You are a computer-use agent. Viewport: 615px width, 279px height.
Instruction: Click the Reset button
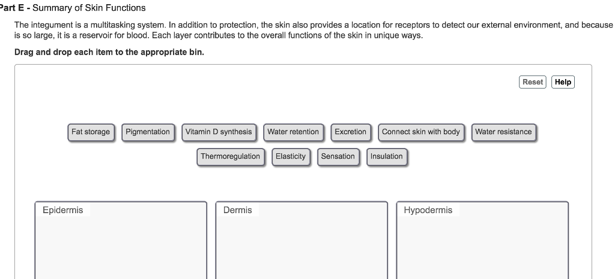(533, 82)
